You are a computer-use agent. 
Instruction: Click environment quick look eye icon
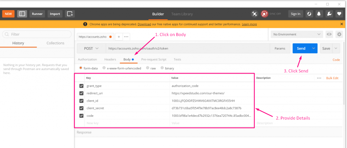point(329,34)
